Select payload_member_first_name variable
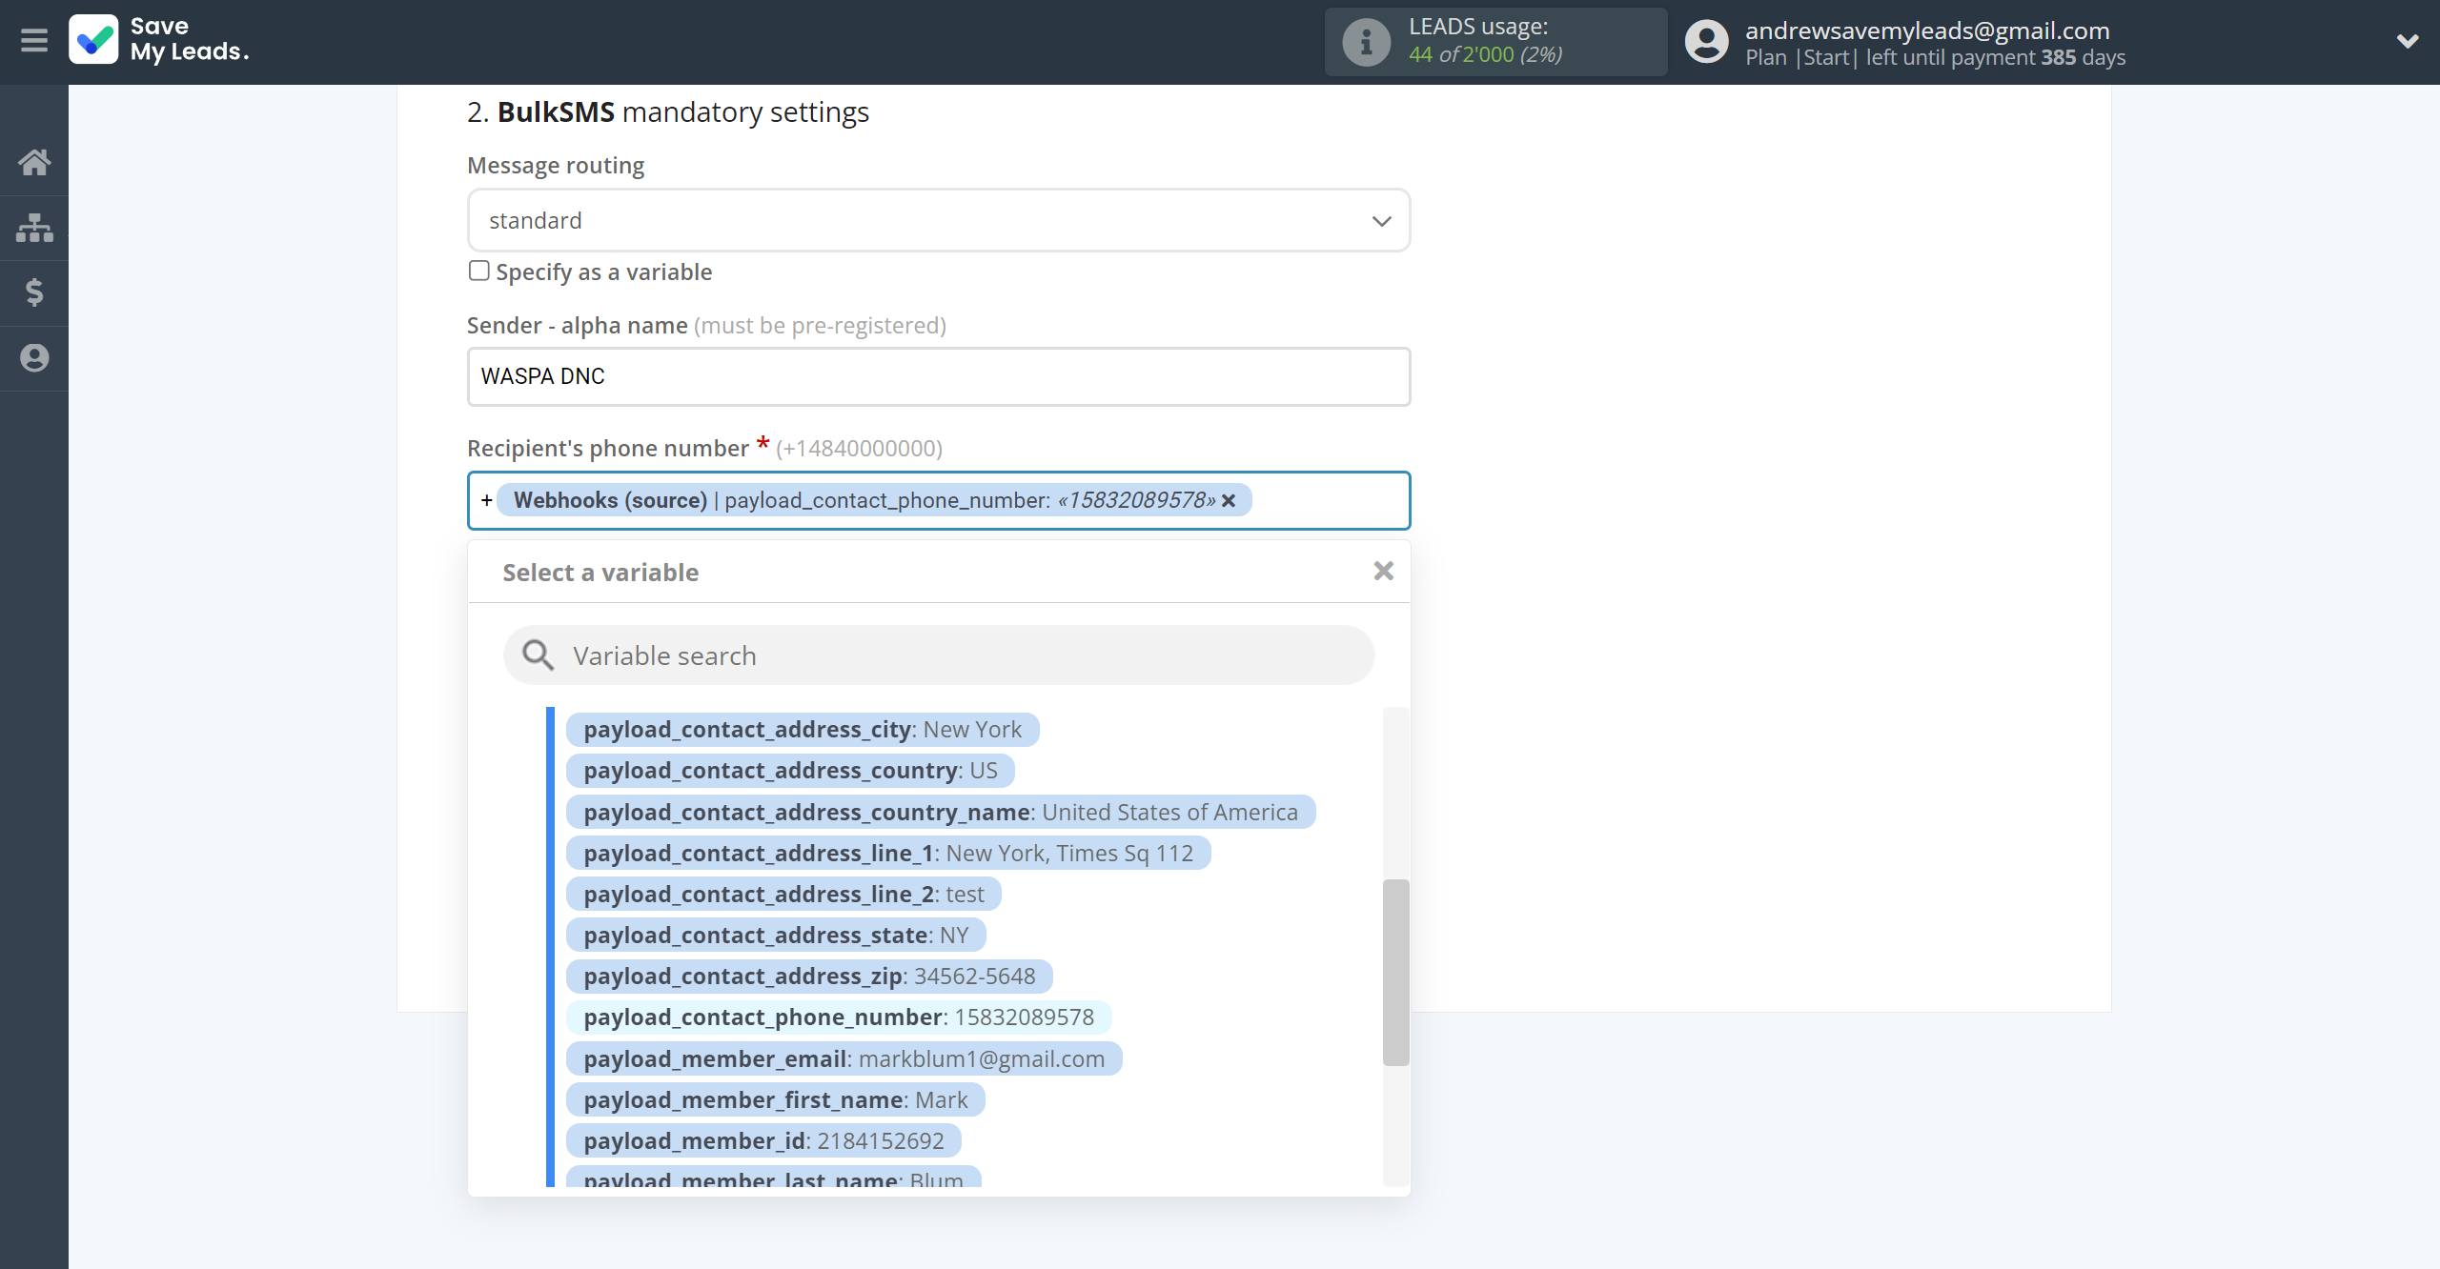Screen dimensions: 2440x1269 [x=776, y=1100]
